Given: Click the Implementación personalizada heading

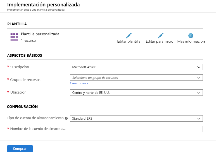Looking at the screenshot, I should click(x=43, y=5).
